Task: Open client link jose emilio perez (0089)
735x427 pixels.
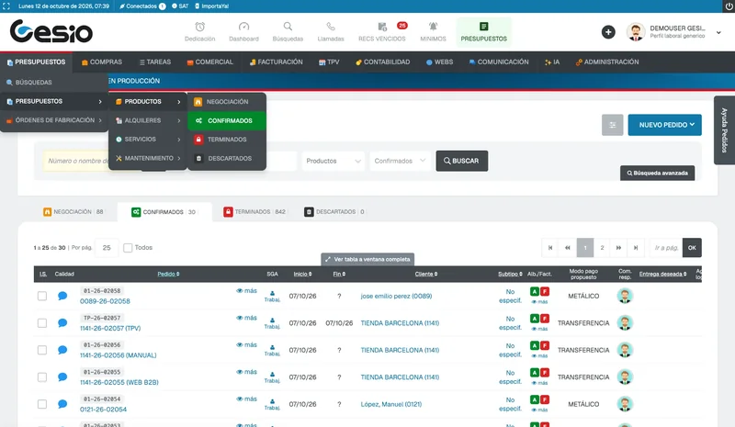Action: point(396,296)
